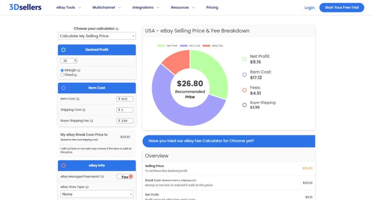Open the Resources menu
Image resolution: width=372 pixels, height=200 pixels.
pos(180,7)
